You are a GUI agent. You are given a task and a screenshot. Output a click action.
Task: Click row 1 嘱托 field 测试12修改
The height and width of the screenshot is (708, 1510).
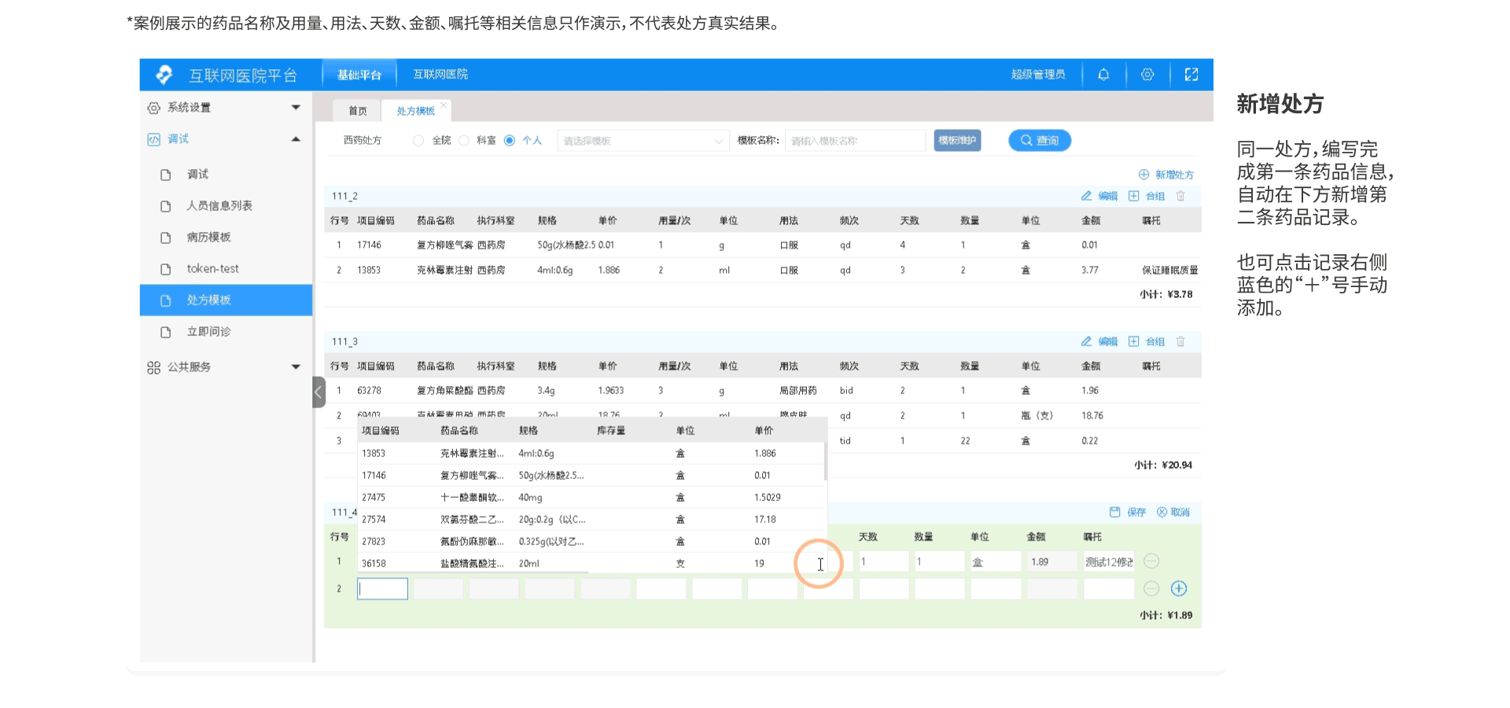[x=1109, y=562]
